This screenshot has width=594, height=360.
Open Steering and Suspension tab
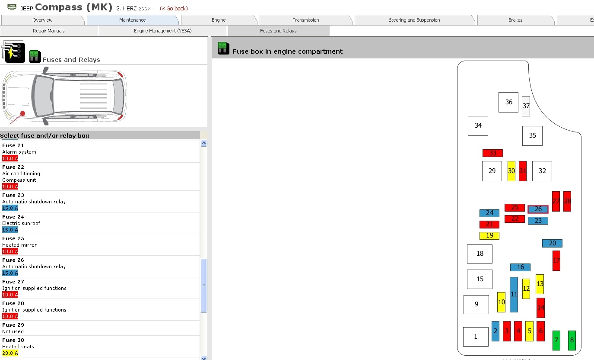tap(414, 20)
